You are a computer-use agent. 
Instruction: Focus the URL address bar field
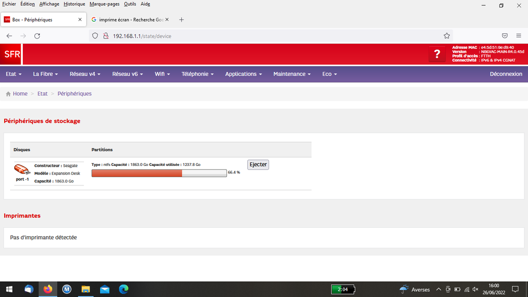(x=264, y=36)
